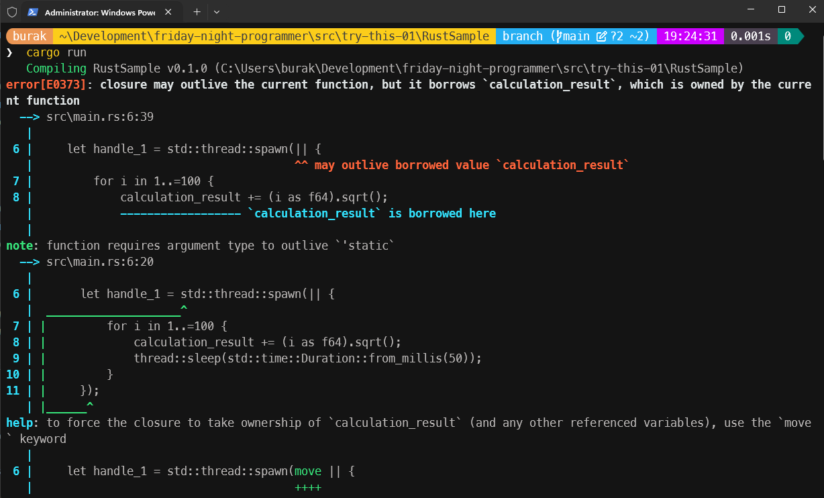
Task: Click the teal exit code 0 segment
Action: pyautogui.click(x=788, y=36)
